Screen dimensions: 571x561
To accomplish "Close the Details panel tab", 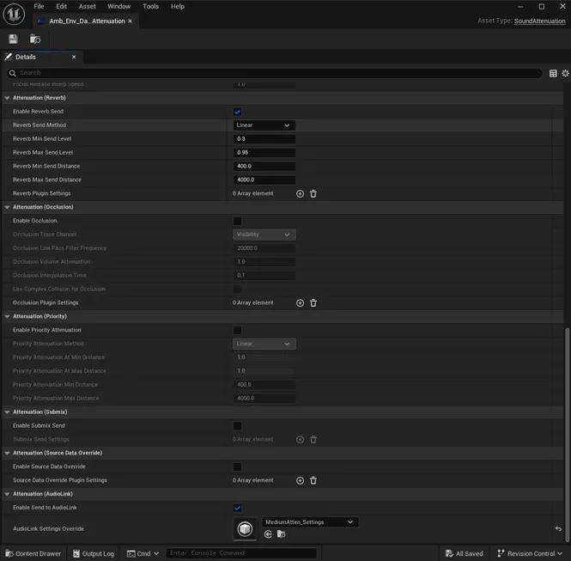I will click(74, 57).
